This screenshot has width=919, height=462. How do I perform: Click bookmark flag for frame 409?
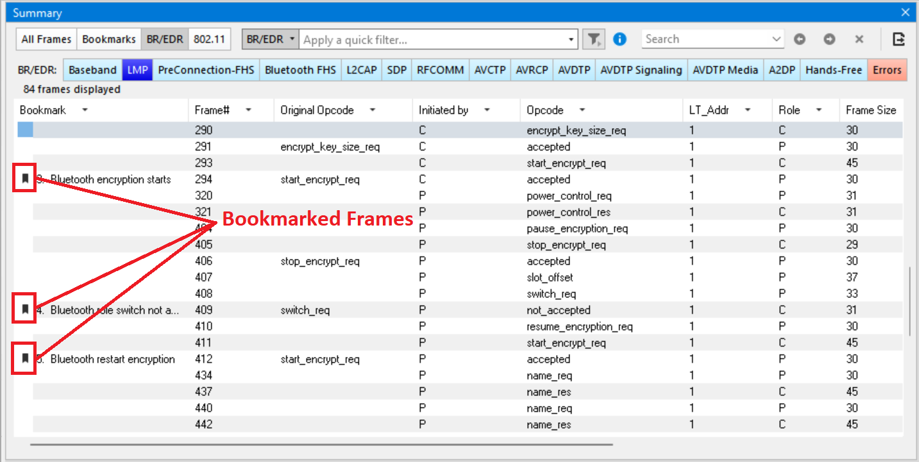click(x=25, y=309)
